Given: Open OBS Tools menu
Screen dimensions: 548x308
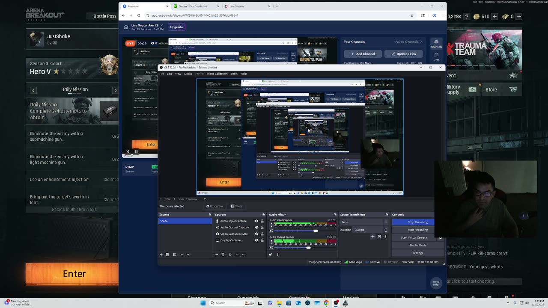Looking at the screenshot, I should (x=234, y=74).
